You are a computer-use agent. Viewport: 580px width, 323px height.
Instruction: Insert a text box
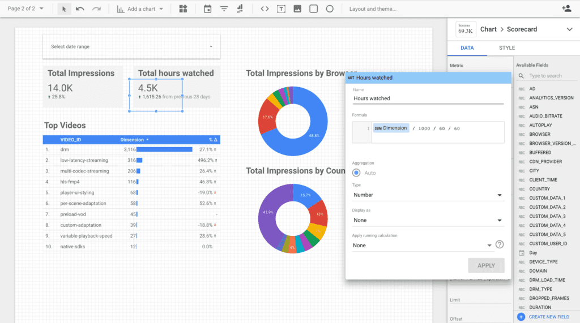click(281, 9)
